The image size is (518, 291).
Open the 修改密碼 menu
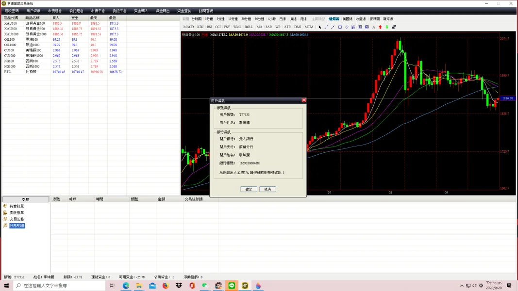click(x=12, y=11)
